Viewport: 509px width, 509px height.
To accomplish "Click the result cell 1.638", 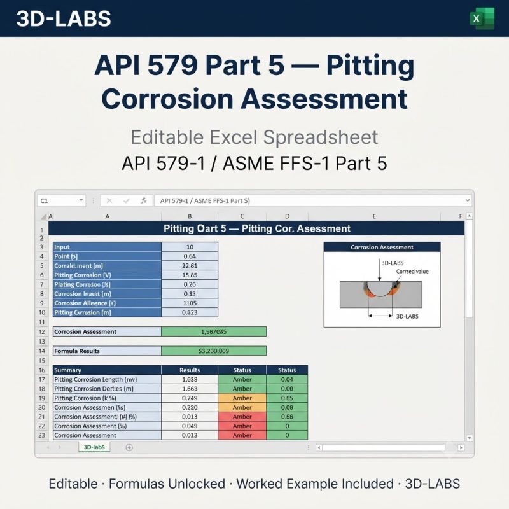I will pos(190,379).
